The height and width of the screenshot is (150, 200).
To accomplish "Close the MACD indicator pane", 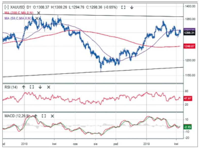I will (52, 116).
